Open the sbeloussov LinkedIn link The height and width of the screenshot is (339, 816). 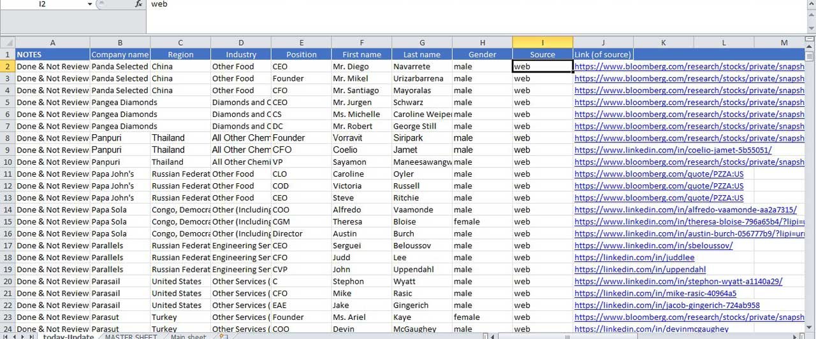653,246
